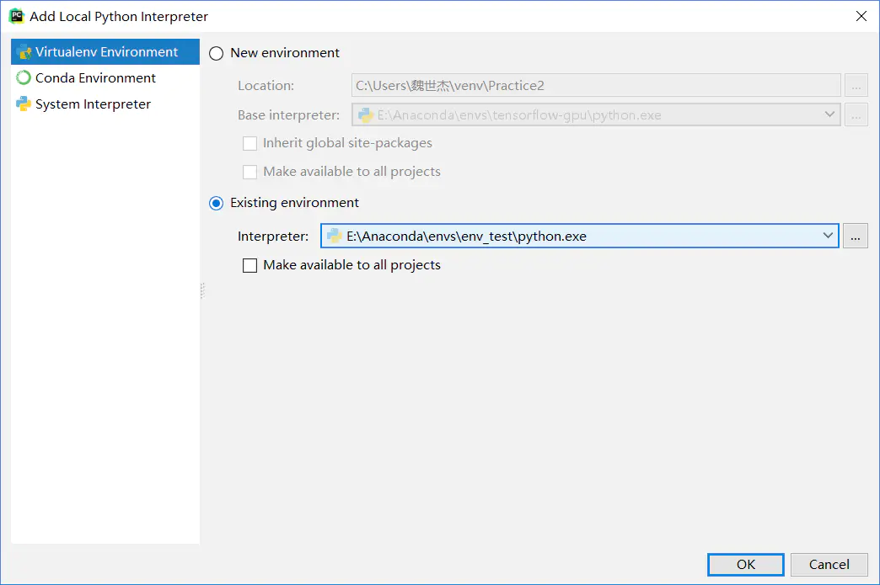Select Conda Environment in sidebar
Screen dimensions: 880x585
[105, 78]
